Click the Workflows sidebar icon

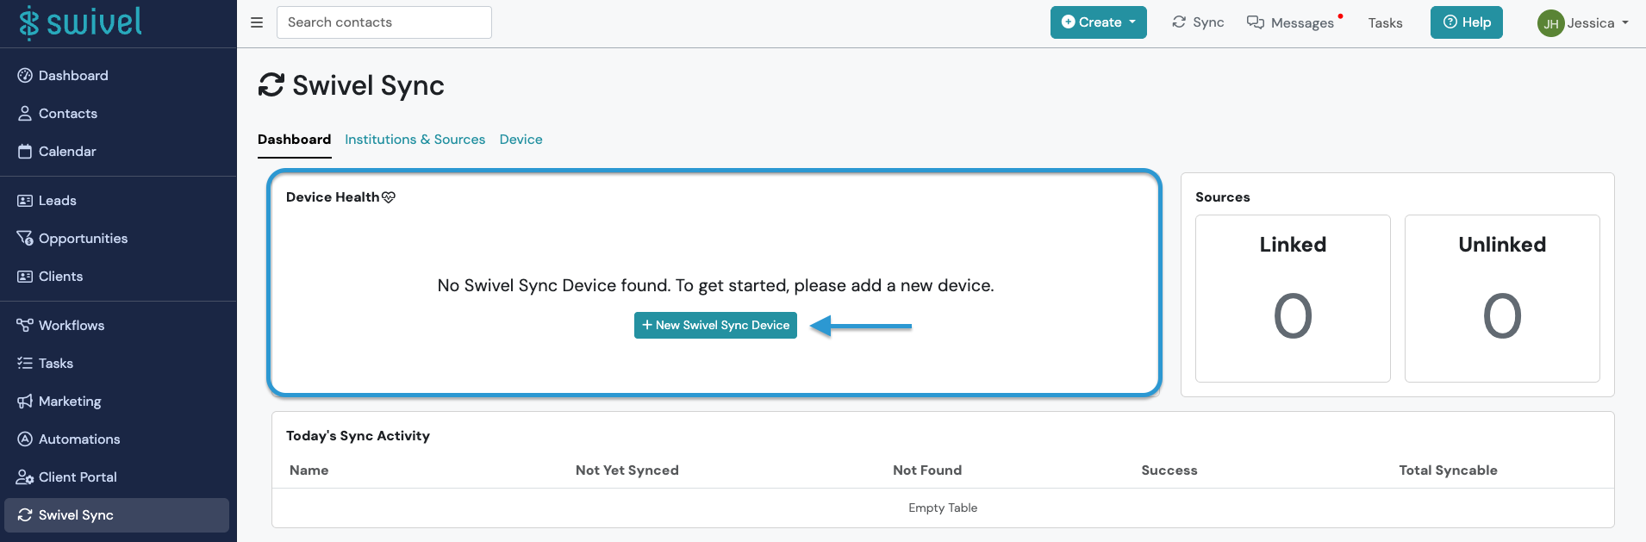(x=25, y=326)
